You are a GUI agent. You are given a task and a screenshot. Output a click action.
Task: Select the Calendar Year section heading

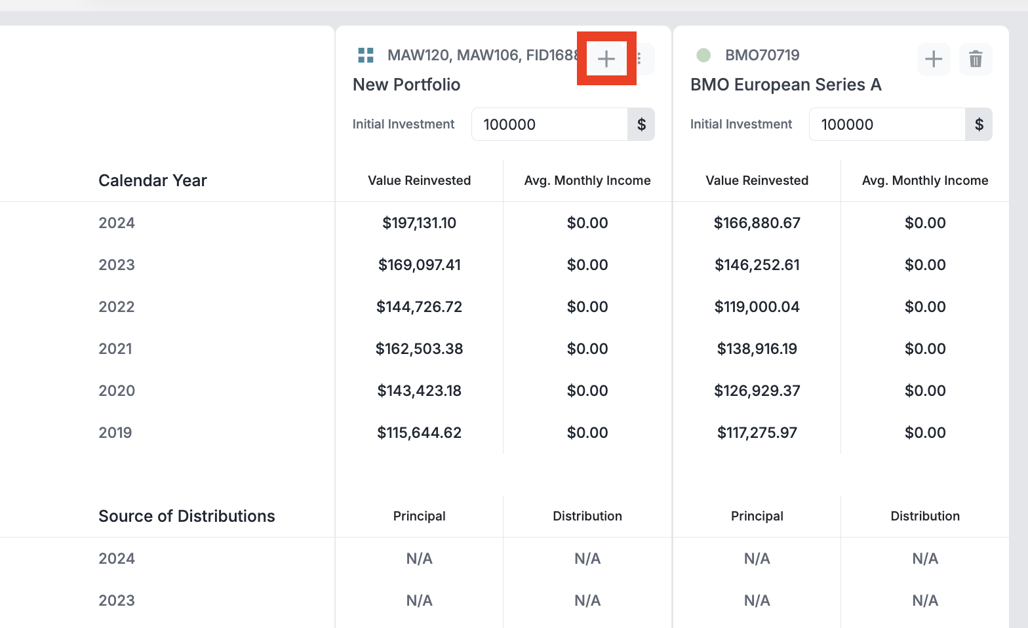[153, 180]
